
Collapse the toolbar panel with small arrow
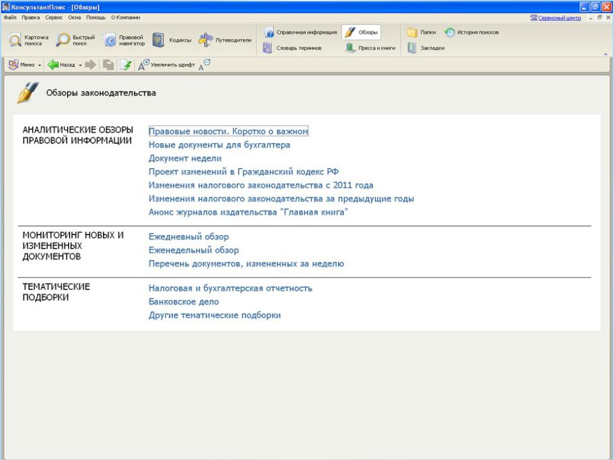[x=606, y=54]
